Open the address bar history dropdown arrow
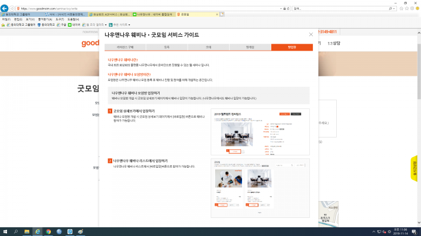Screen dimensions: 421x236 pos(281,9)
